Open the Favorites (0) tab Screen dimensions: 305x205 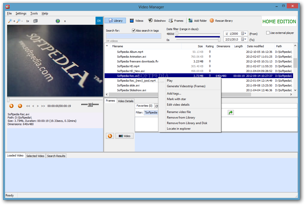tap(144, 106)
